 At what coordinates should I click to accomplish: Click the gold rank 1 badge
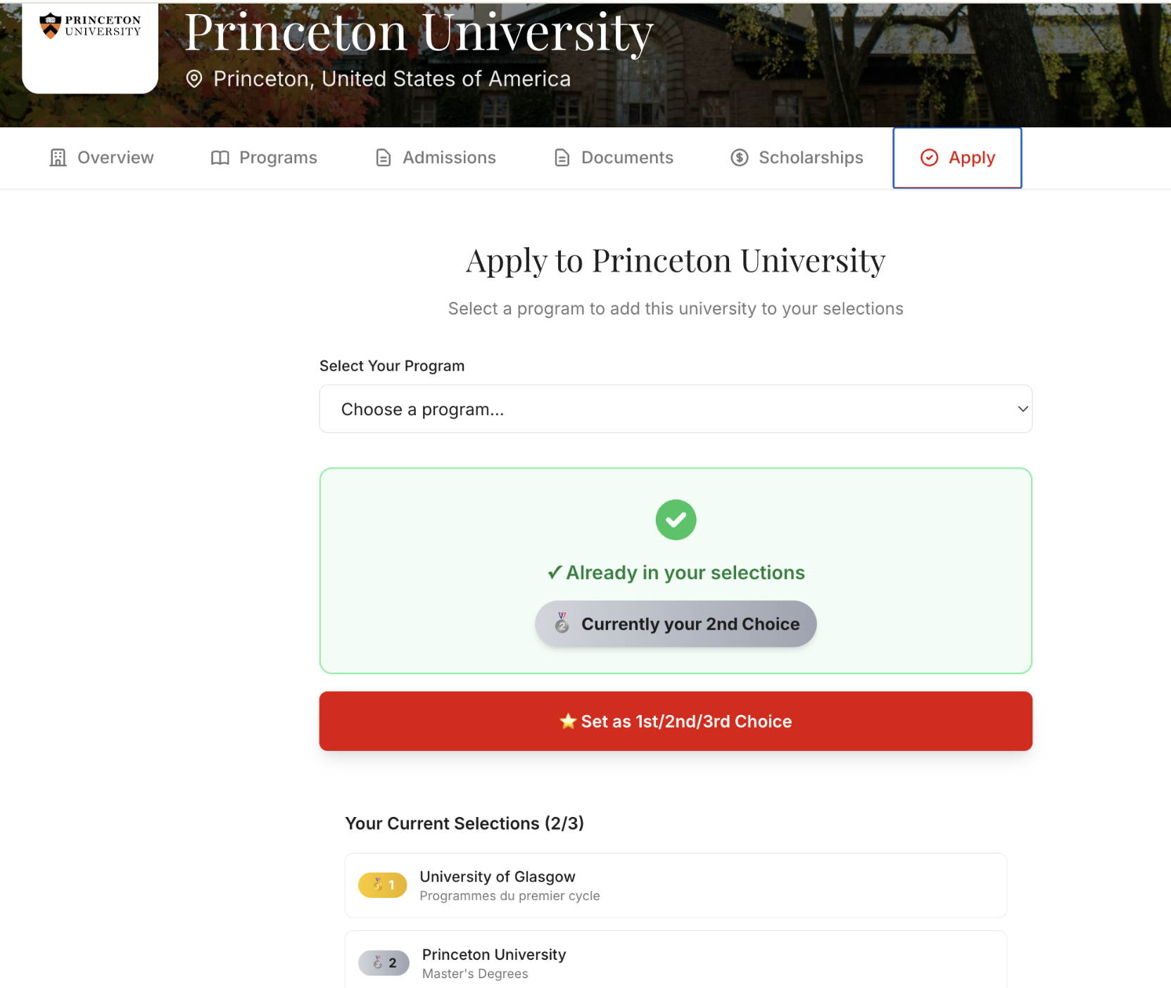[x=383, y=885]
